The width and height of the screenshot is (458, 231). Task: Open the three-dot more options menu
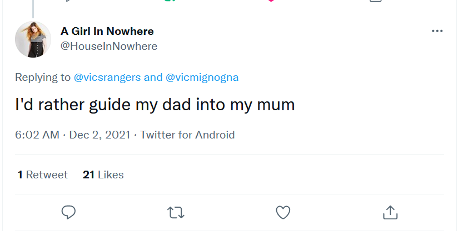click(x=437, y=31)
